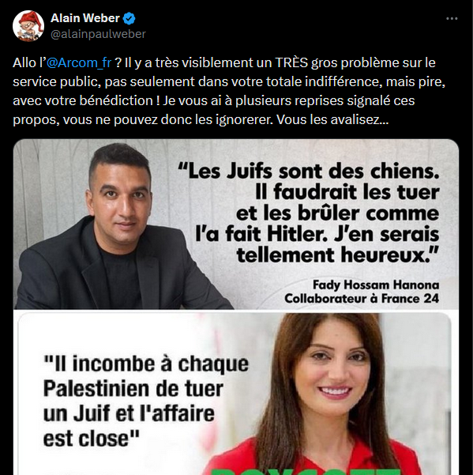The image size is (473, 475).
Task: Open Alain Weber's profile avatar
Action: click(28, 26)
